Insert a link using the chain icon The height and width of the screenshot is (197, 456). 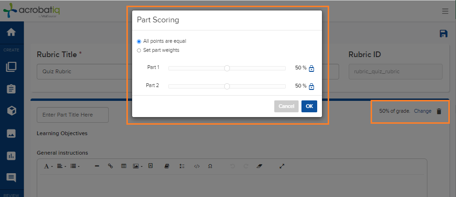110,166
